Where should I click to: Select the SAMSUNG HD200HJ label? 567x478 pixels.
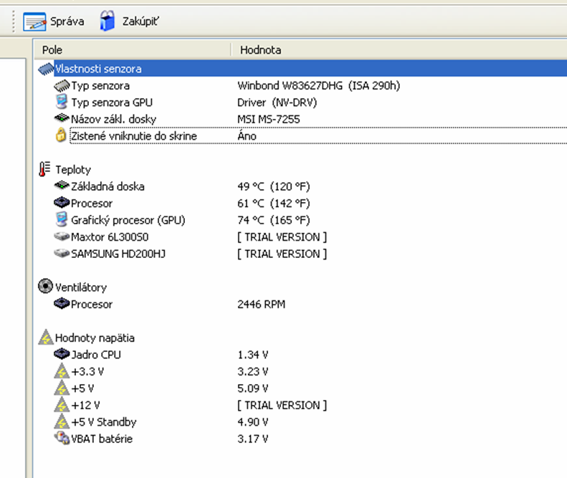[118, 254]
